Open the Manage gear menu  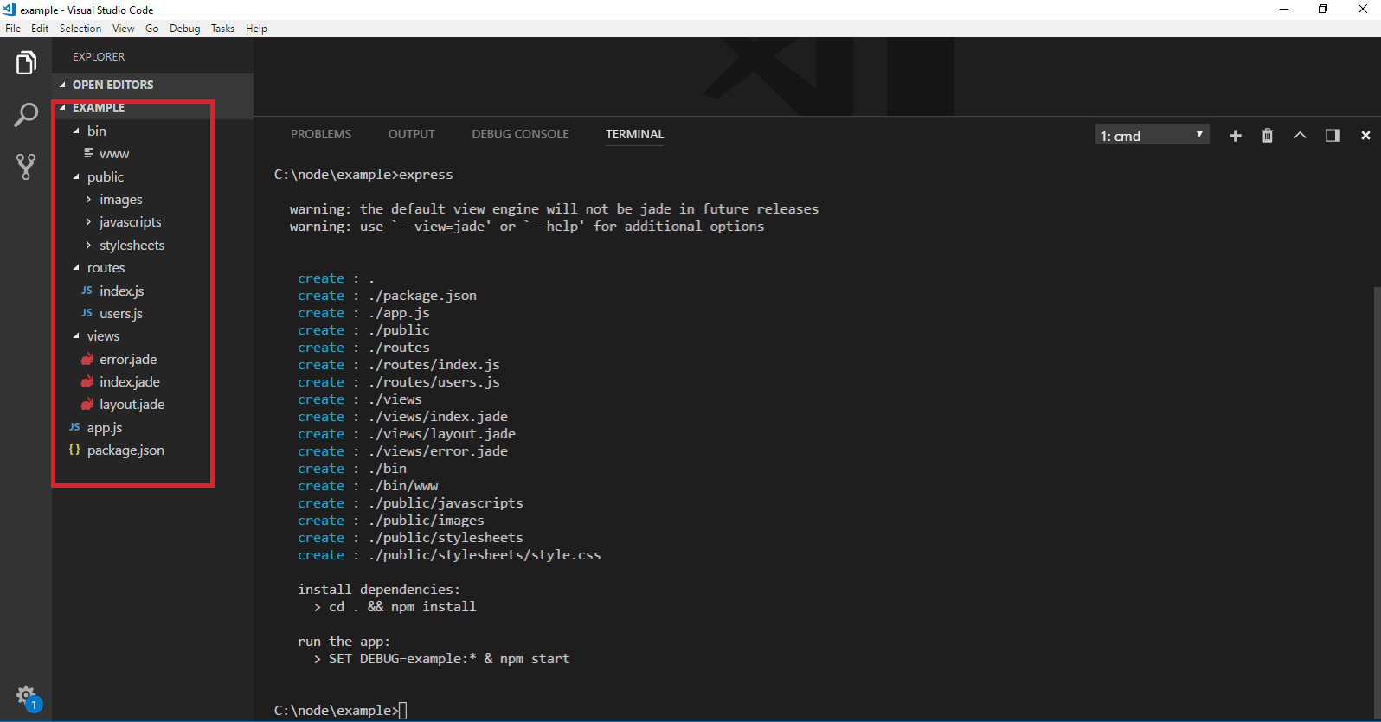click(x=26, y=696)
